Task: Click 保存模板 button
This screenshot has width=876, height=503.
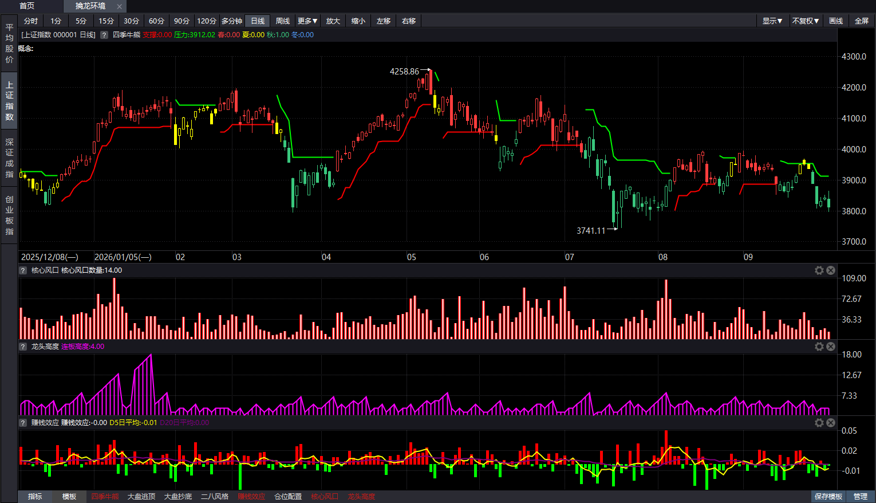Action: tap(828, 497)
